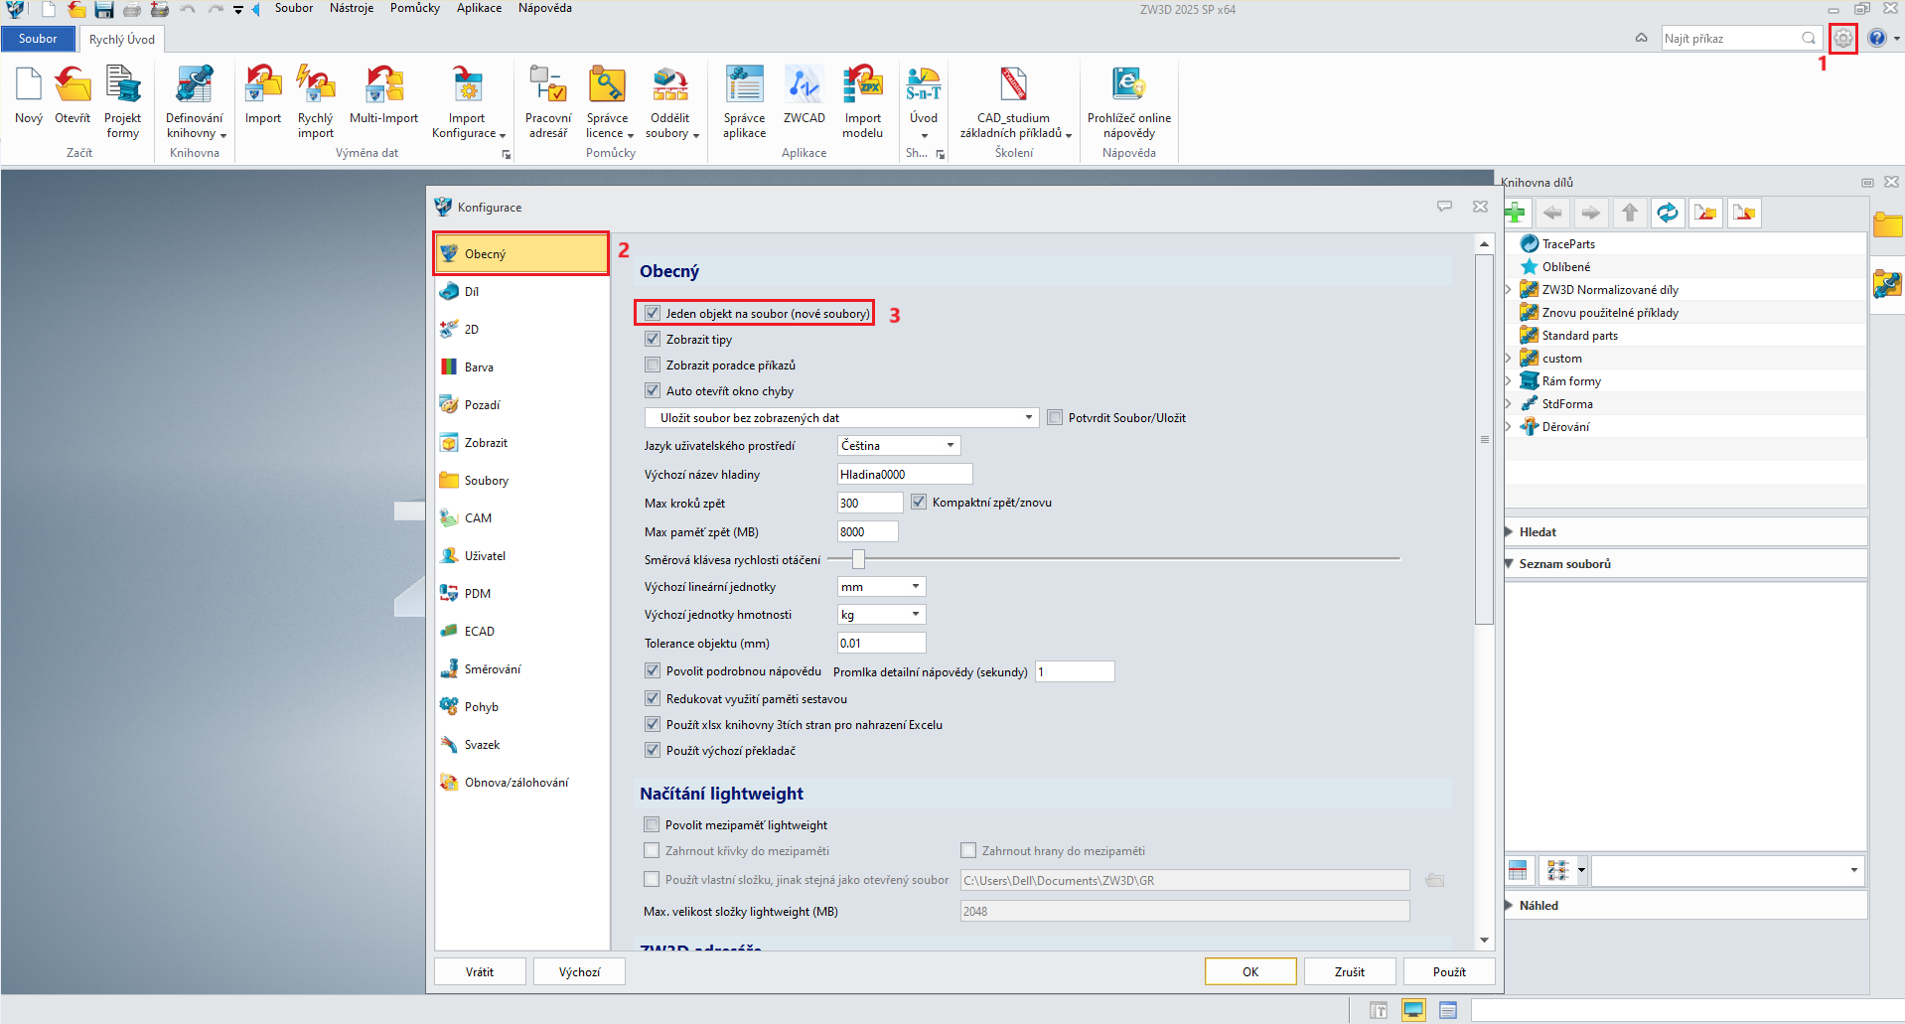Click the Zrušit button

[1350, 971]
